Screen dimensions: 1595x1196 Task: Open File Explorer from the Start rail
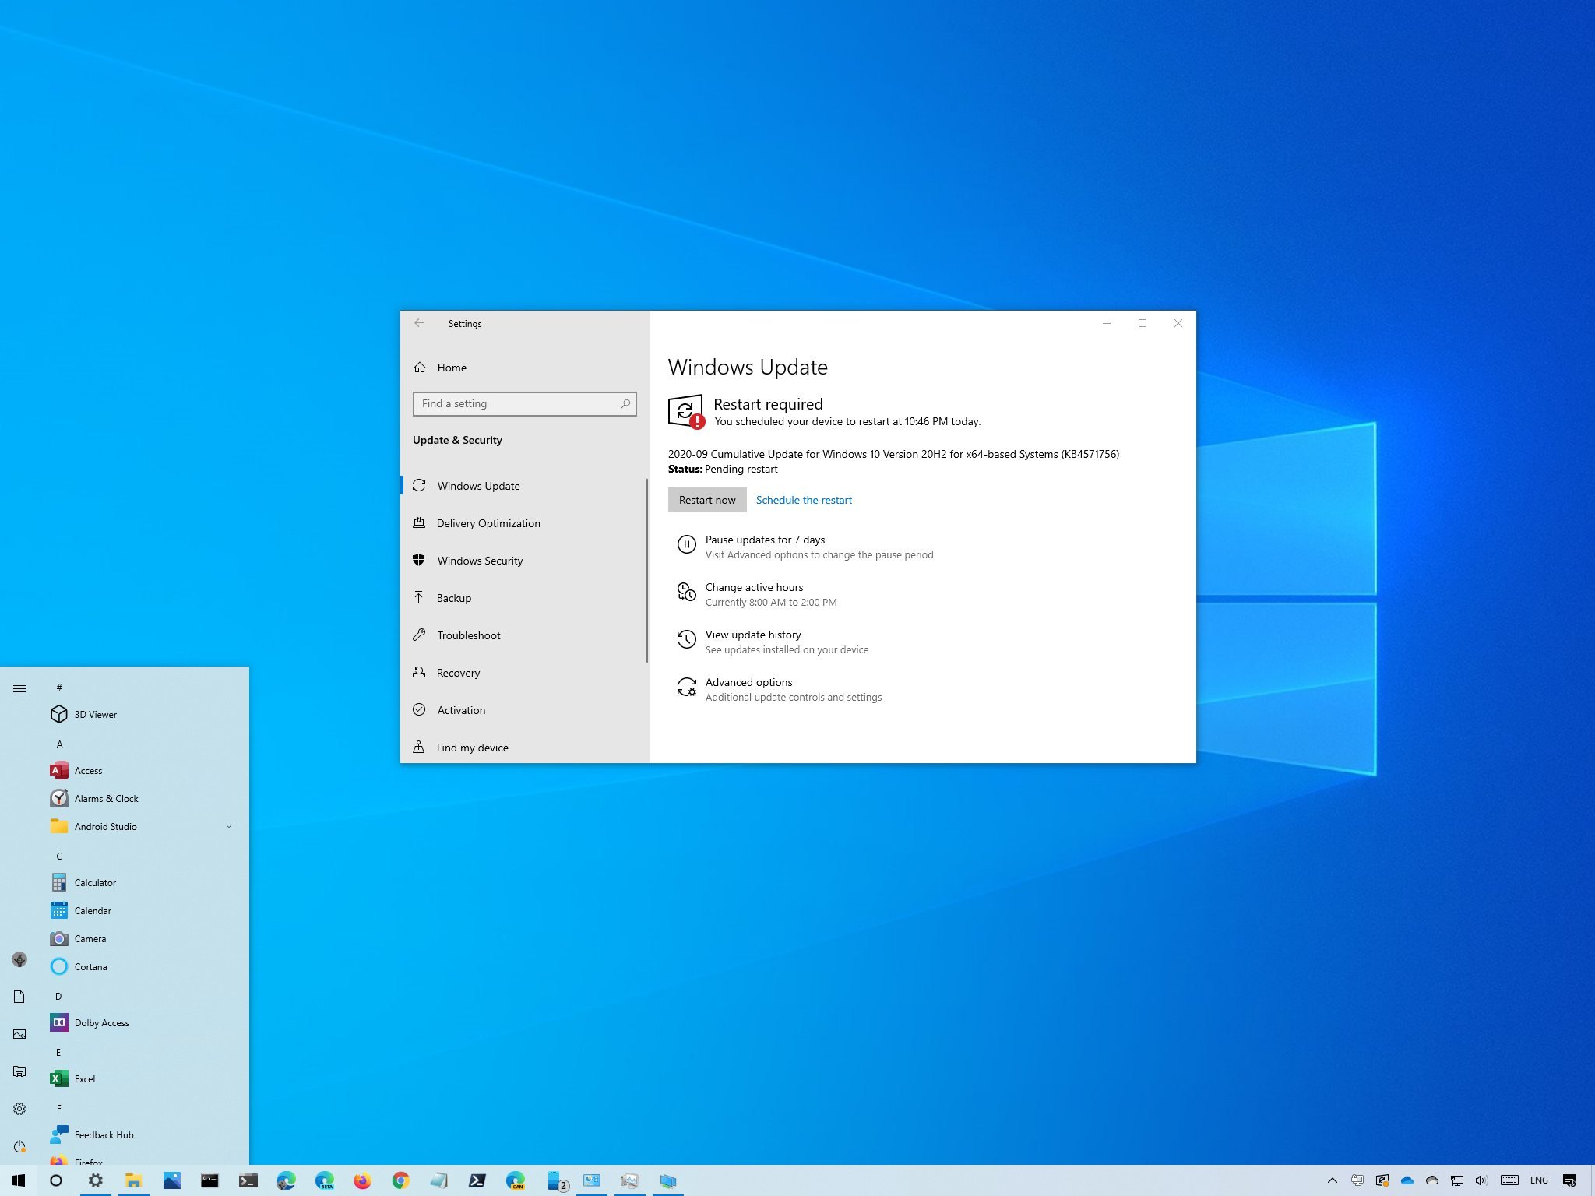click(19, 1071)
